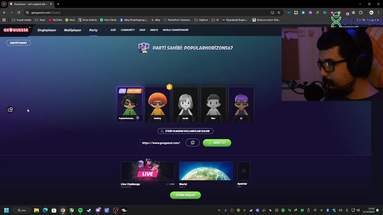
Task: Open the Chrome profile avatar
Action: [371, 13]
